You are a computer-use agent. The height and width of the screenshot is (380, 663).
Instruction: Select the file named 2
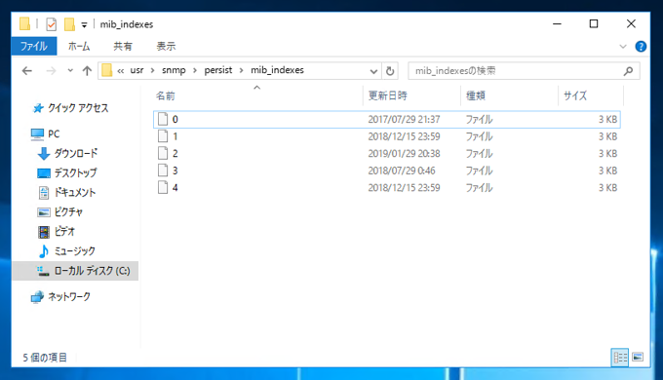click(387, 153)
